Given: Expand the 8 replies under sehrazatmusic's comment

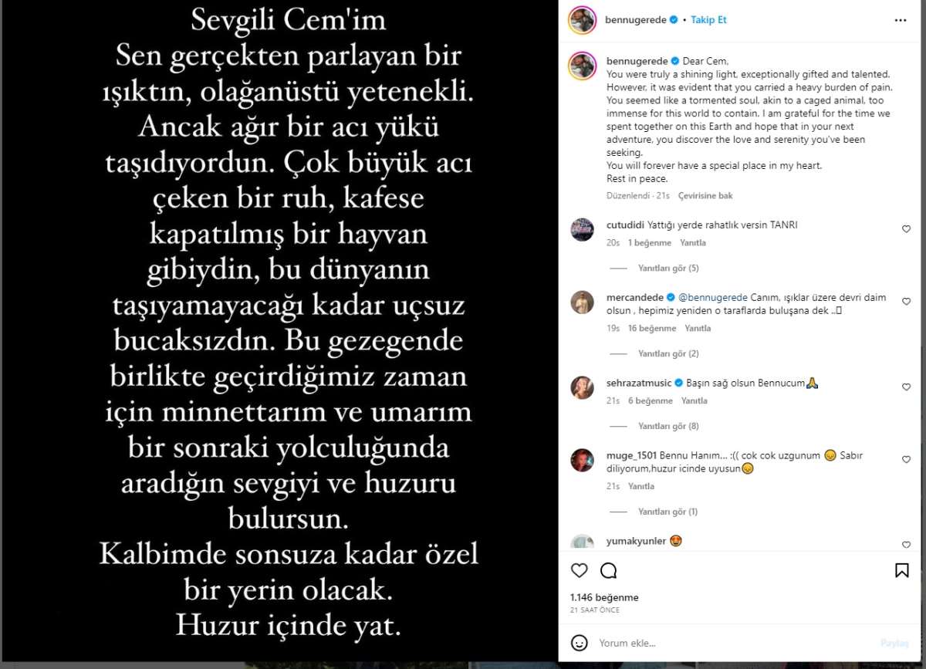Looking at the screenshot, I should 668,427.
